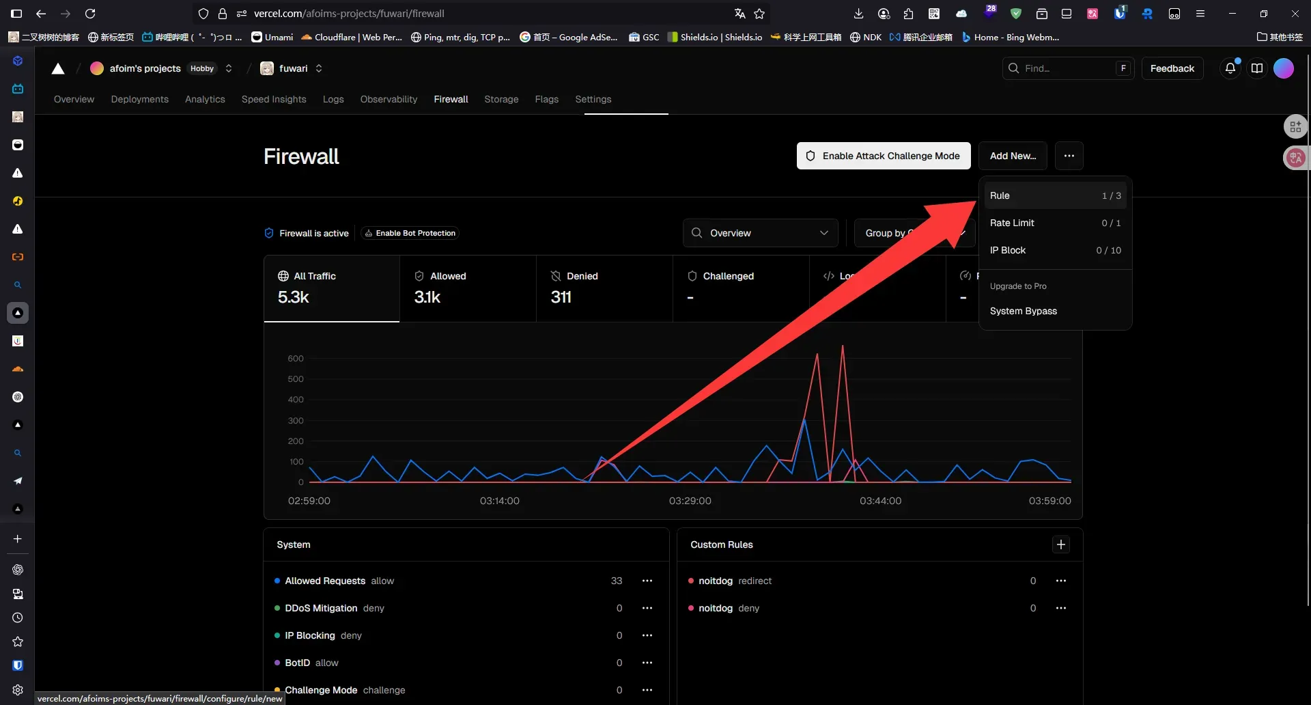The height and width of the screenshot is (705, 1311).
Task: Open the fuwari project switcher
Action: 319,68
